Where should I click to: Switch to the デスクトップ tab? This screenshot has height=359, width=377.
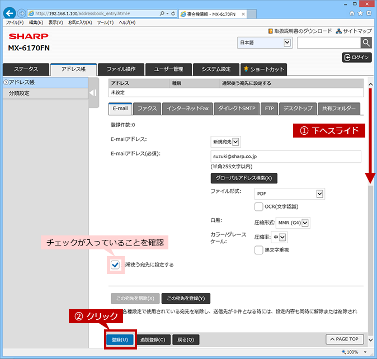pyautogui.click(x=298, y=108)
